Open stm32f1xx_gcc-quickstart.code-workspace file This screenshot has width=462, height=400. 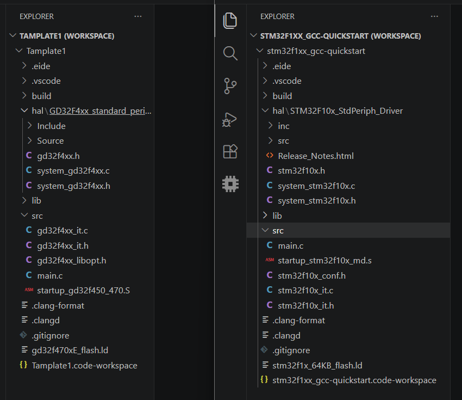(x=348, y=380)
